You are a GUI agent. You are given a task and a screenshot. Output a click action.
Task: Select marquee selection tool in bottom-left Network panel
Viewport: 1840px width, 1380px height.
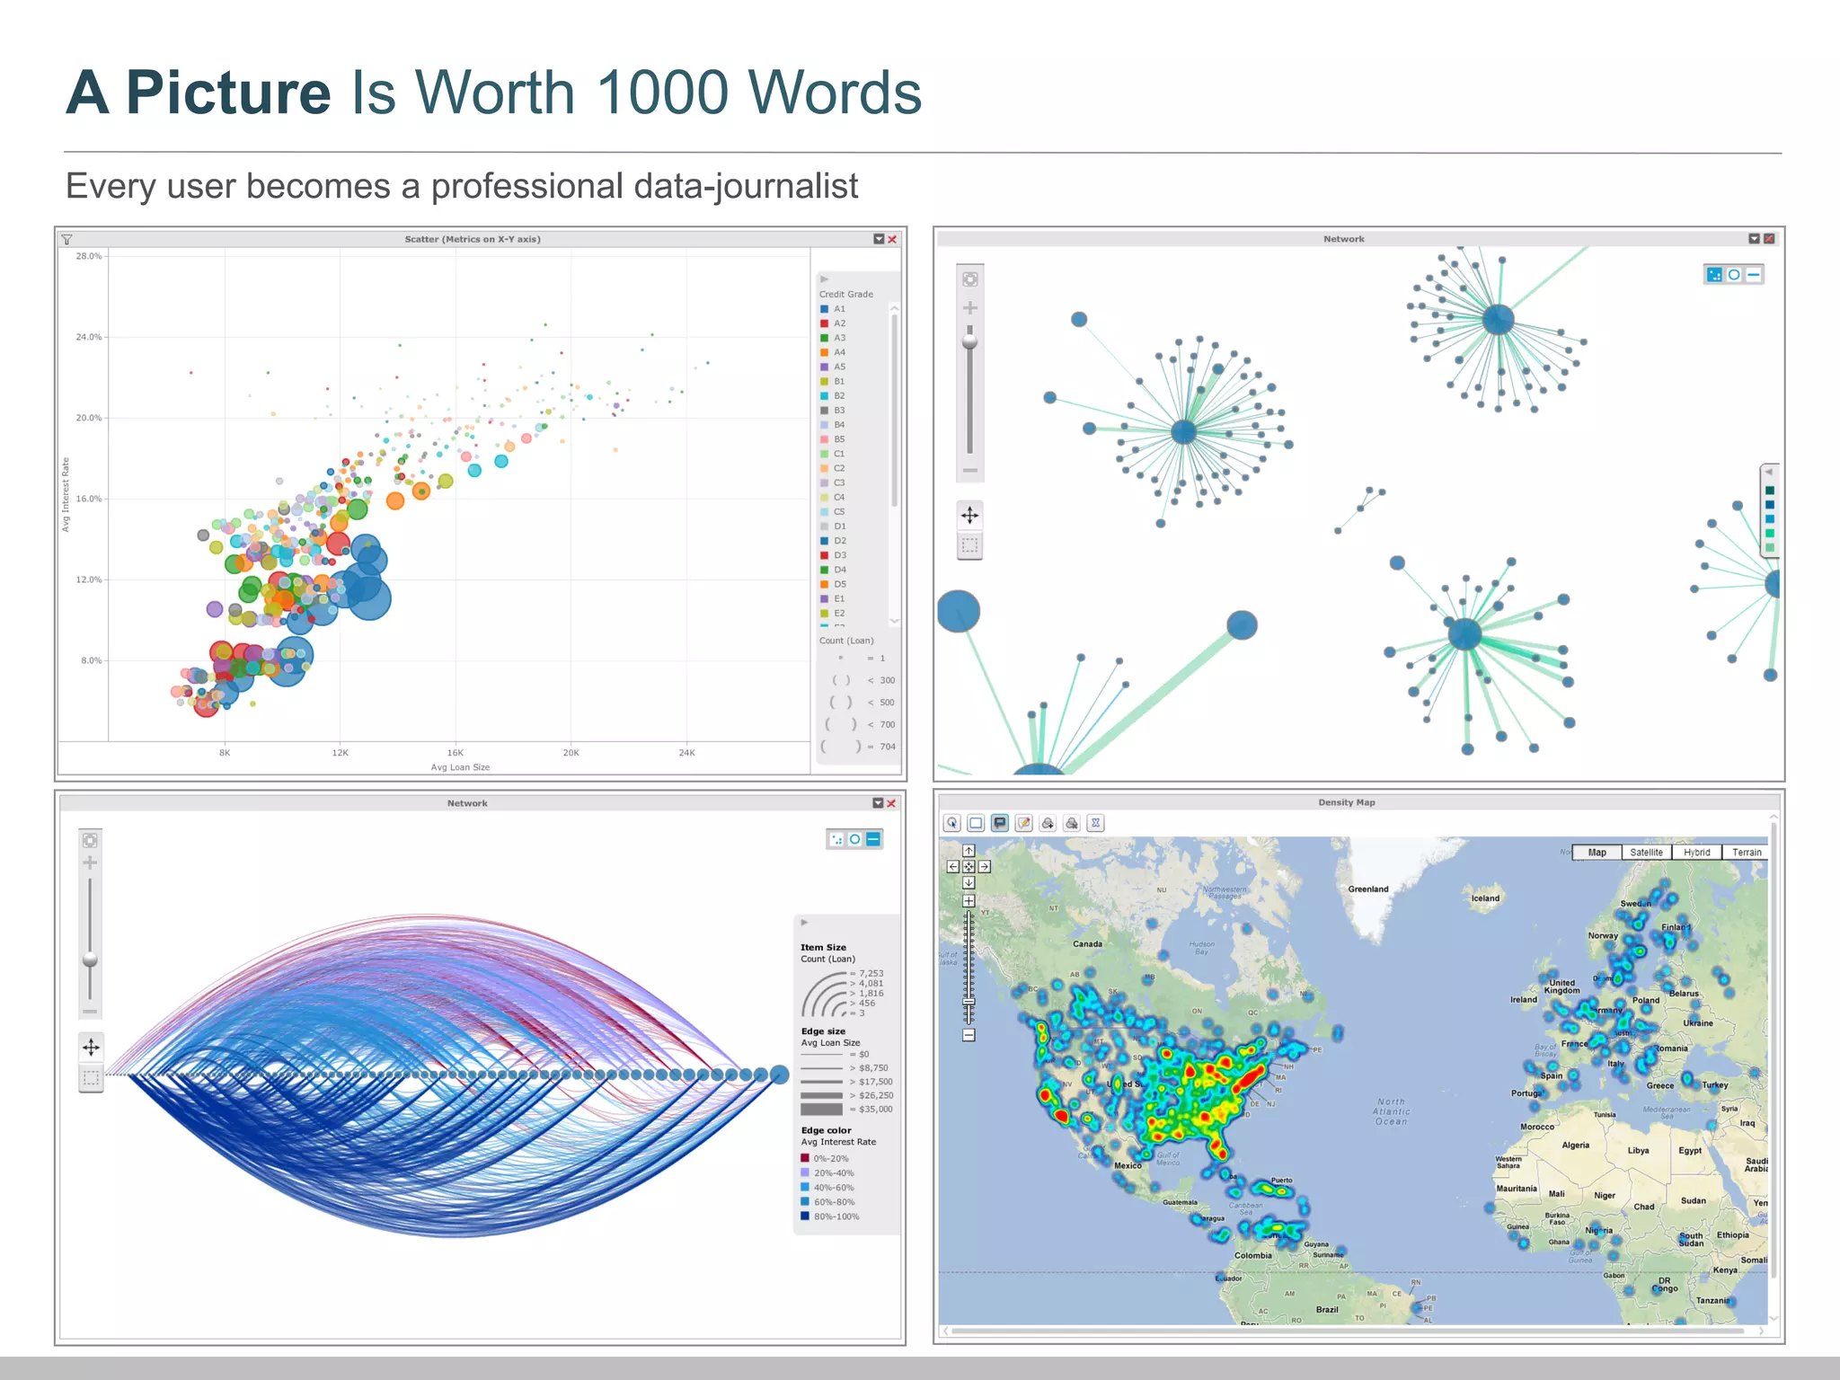point(91,1078)
